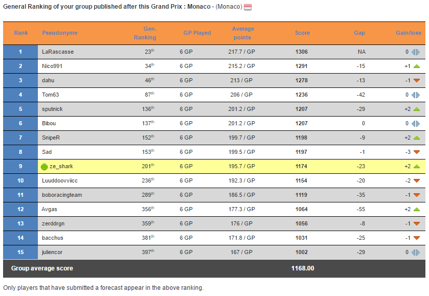Click the green up arrow in sputnick's row
This screenshot has width=429, height=296.
pyautogui.click(x=416, y=109)
